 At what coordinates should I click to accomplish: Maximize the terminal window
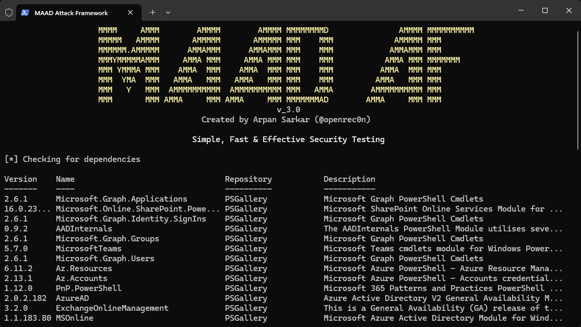pyautogui.click(x=544, y=10)
